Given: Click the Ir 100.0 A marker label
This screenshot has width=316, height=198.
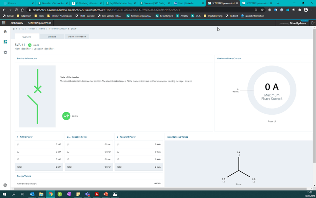Looking at the screenshot, I should click(x=235, y=90).
